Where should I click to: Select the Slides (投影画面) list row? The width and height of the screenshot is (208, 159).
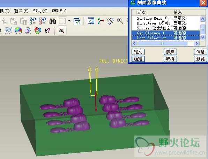coord(165,28)
